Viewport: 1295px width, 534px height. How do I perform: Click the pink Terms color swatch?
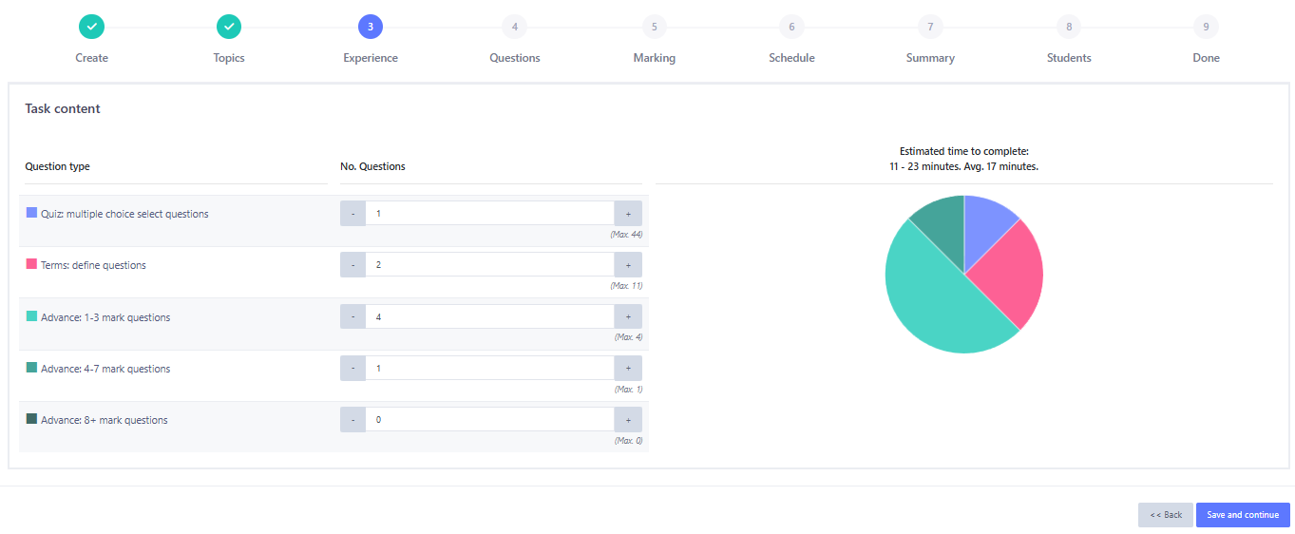(31, 264)
